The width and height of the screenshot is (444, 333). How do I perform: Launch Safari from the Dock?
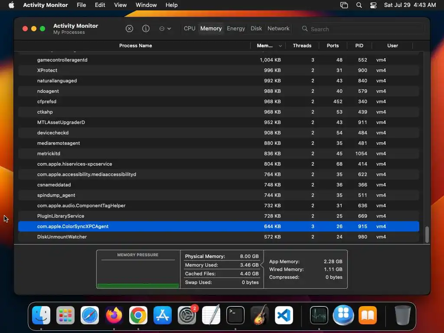90,315
